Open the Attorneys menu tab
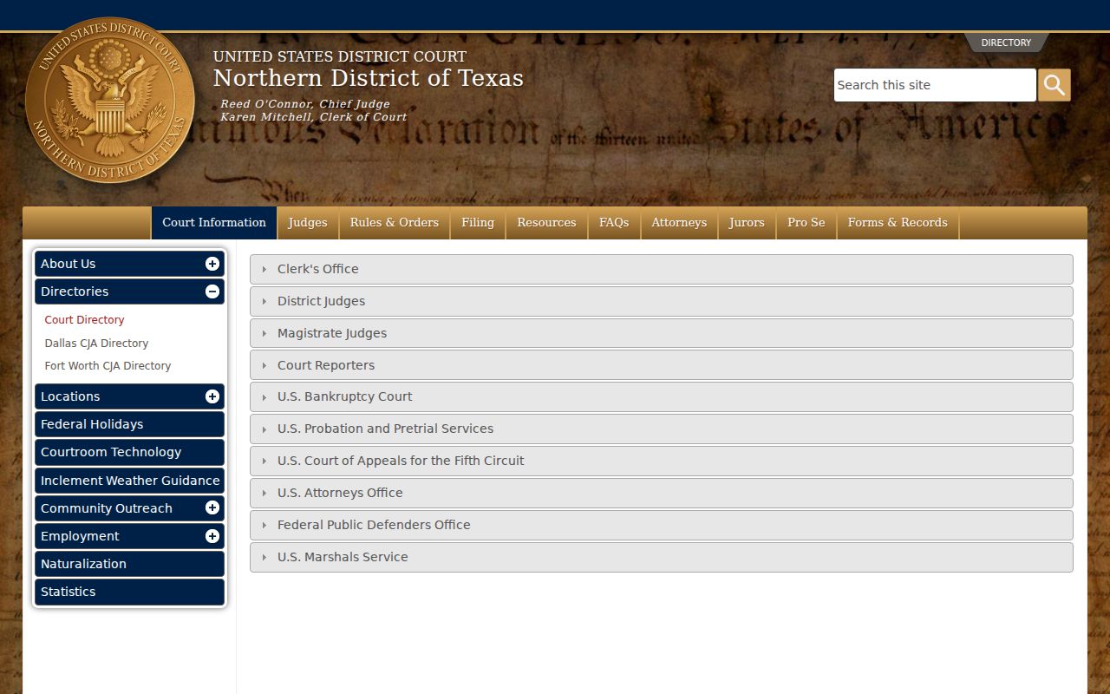 (x=679, y=223)
